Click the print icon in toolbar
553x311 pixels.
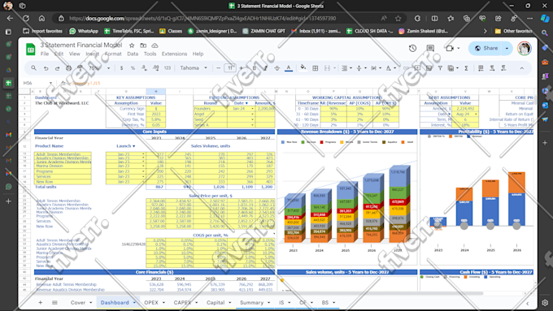click(69, 68)
